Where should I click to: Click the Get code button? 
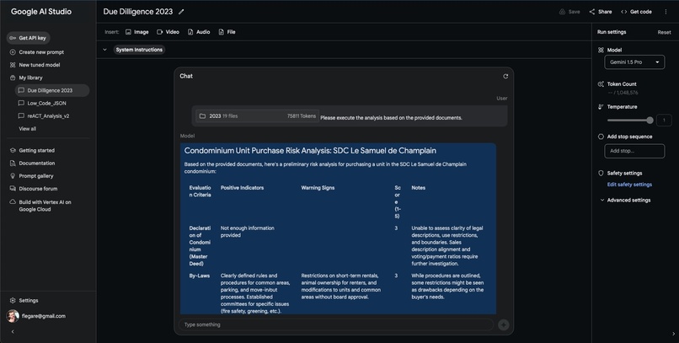click(x=636, y=12)
